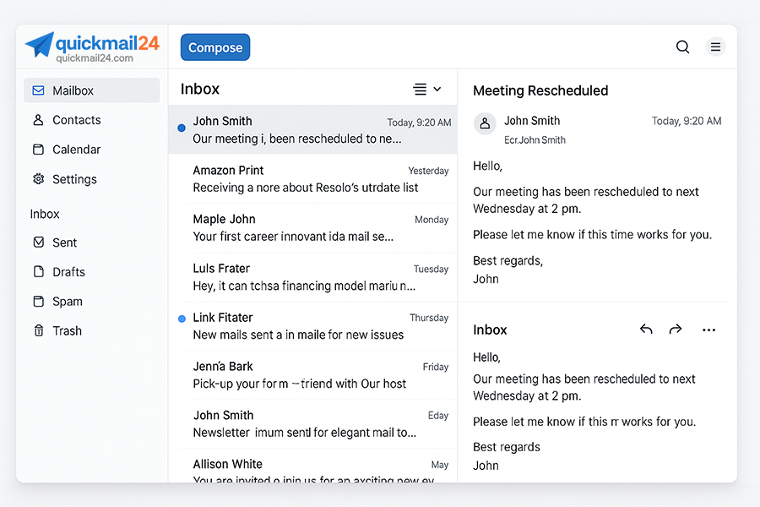
Task: Select the Sent folder
Action: tap(64, 243)
